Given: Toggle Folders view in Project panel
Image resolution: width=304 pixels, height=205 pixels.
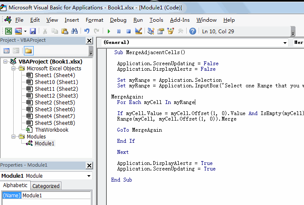Looking at the screenshot, I should point(28,51).
